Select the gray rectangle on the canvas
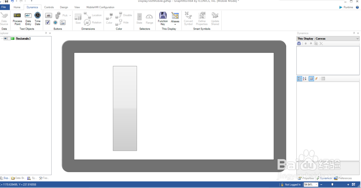Viewport: 361px width, 188px height. pos(125,109)
